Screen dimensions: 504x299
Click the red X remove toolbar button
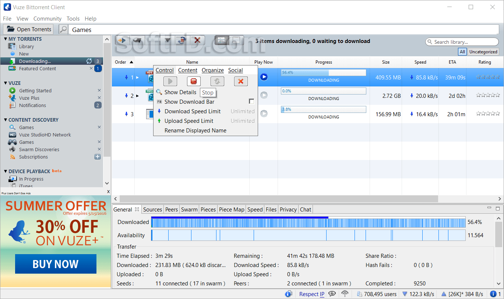point(197,40)
